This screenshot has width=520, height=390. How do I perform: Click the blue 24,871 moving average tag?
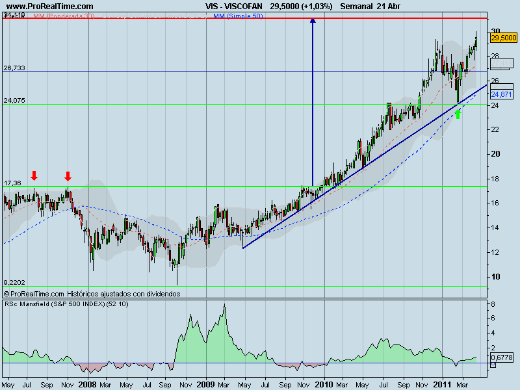pyautogui.click(x=501, y=94)
